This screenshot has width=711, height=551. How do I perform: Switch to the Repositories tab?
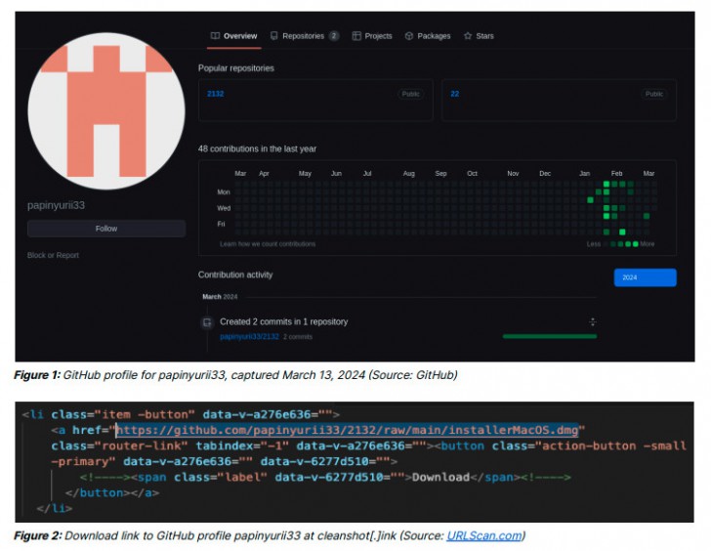click(304, 36)
